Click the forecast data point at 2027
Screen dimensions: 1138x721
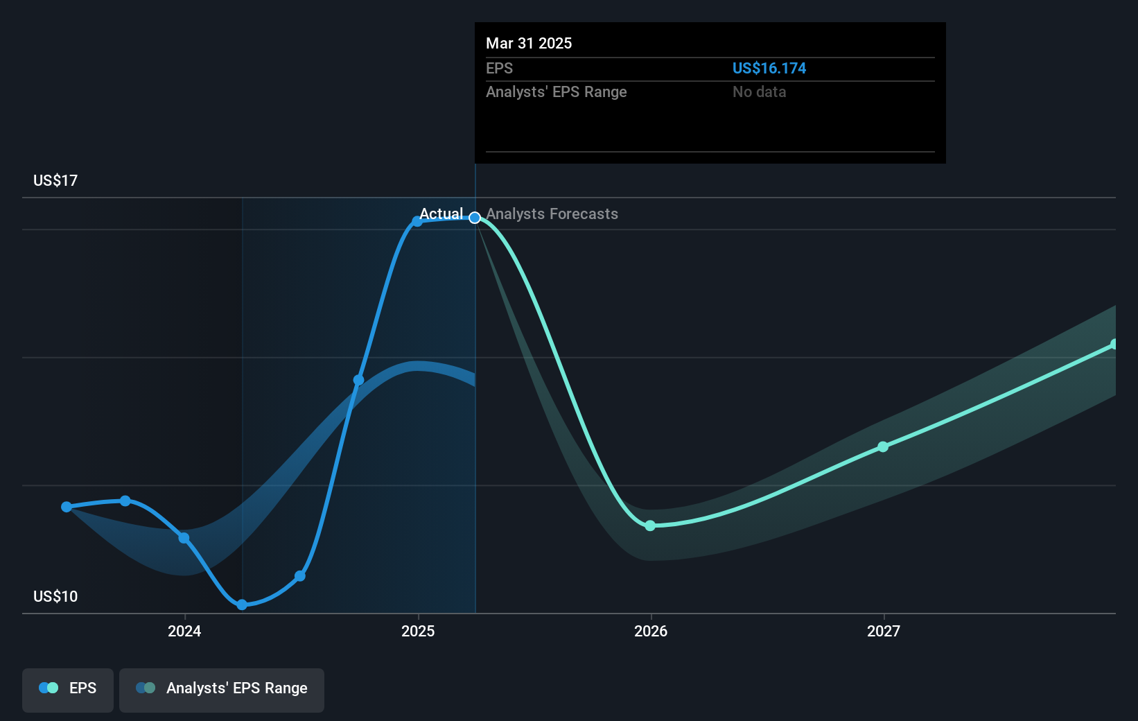pos(883,447)
